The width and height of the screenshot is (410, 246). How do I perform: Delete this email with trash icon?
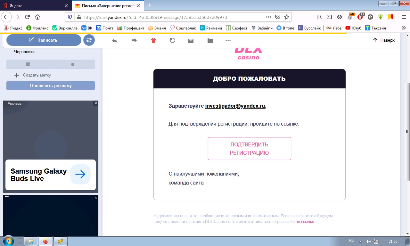click(x=153, y=40)
